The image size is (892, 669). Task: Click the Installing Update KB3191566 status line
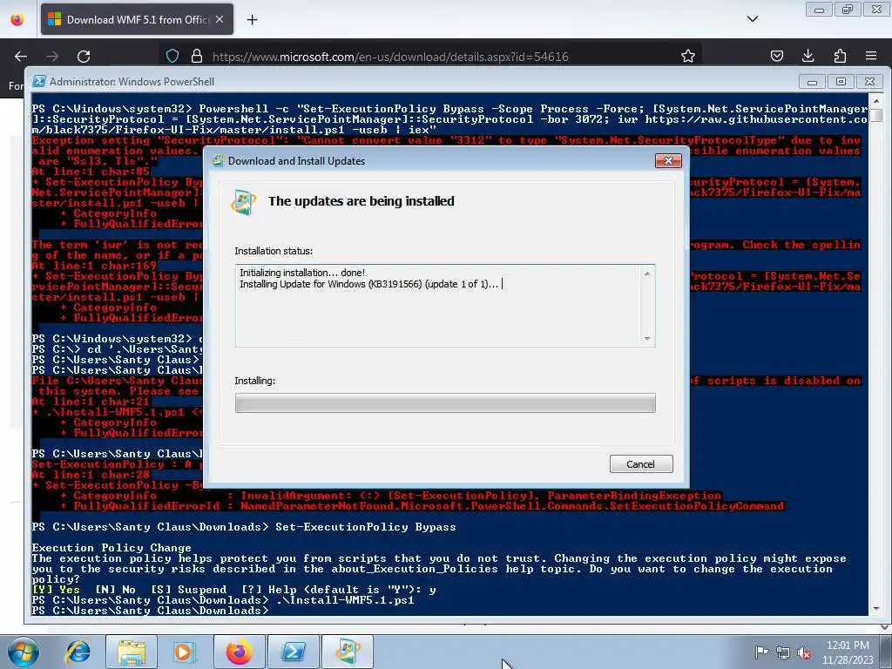click(x=368, y=284)
